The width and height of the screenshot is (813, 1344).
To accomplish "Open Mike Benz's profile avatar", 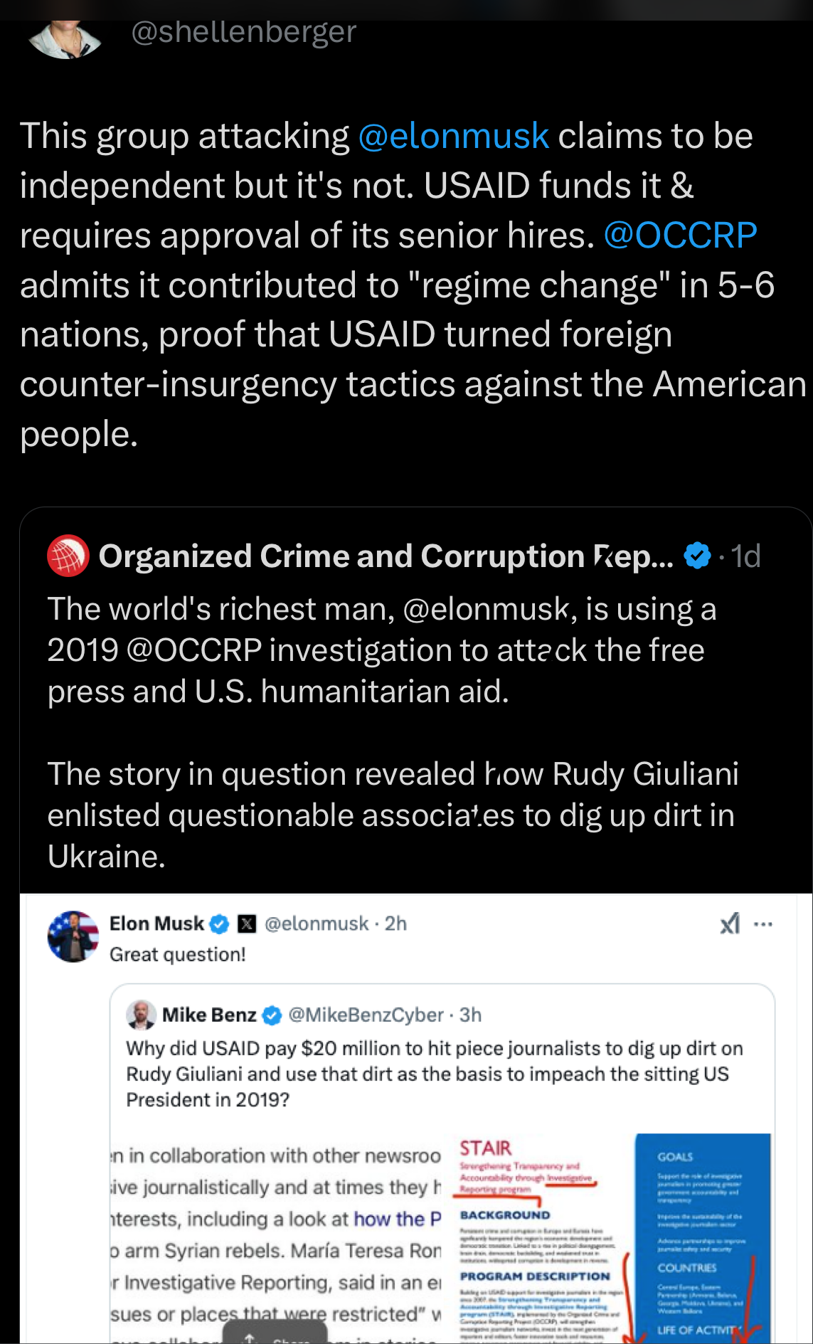I will click(x=141, y=1015).
